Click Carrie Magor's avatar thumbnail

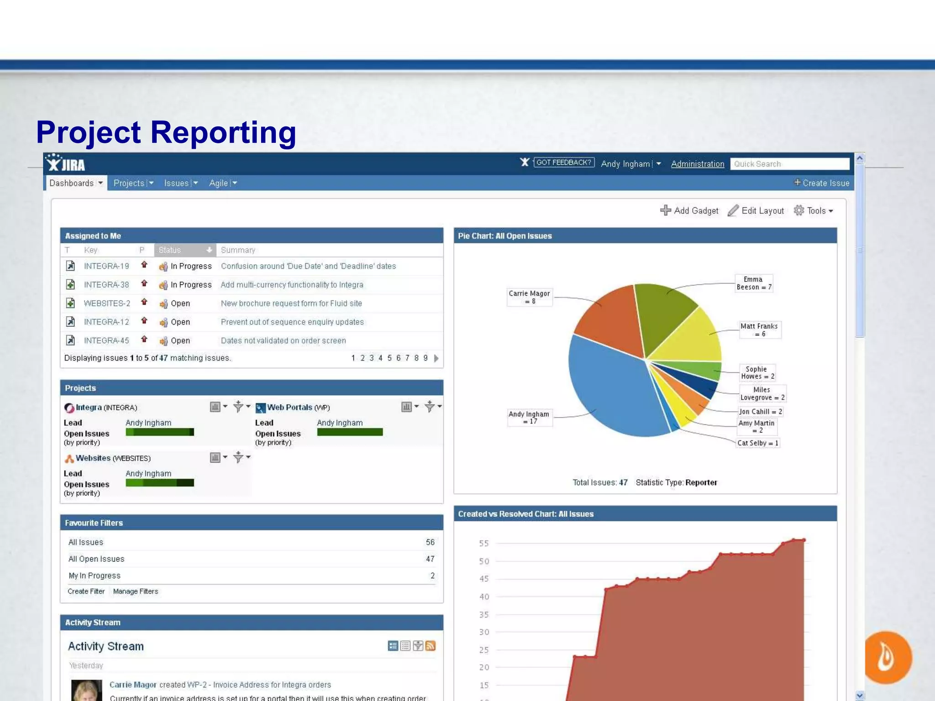(87, 691)
